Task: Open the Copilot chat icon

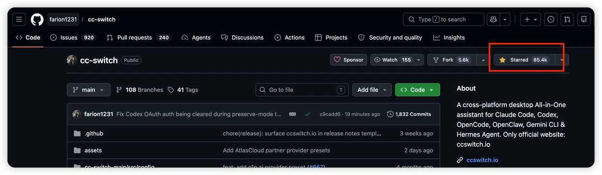Action: click(494, 19)
